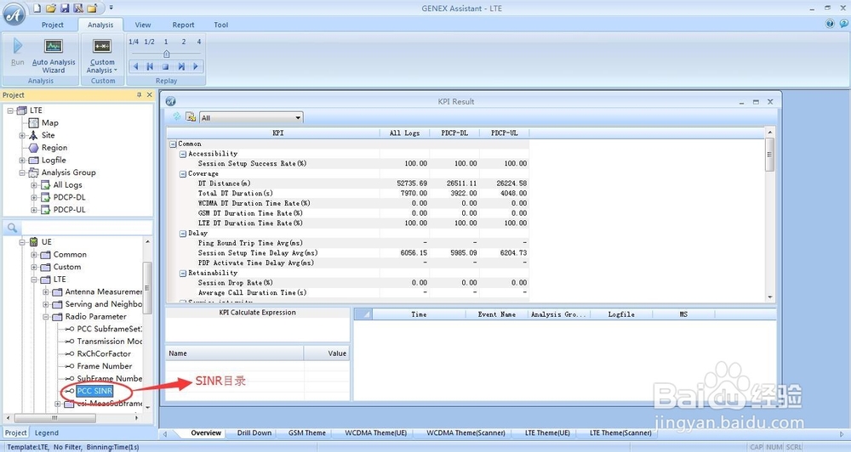Screen dimensions: 851x452
Task: Click the Legend tab at panel bottom
Action: pos(47,433)
